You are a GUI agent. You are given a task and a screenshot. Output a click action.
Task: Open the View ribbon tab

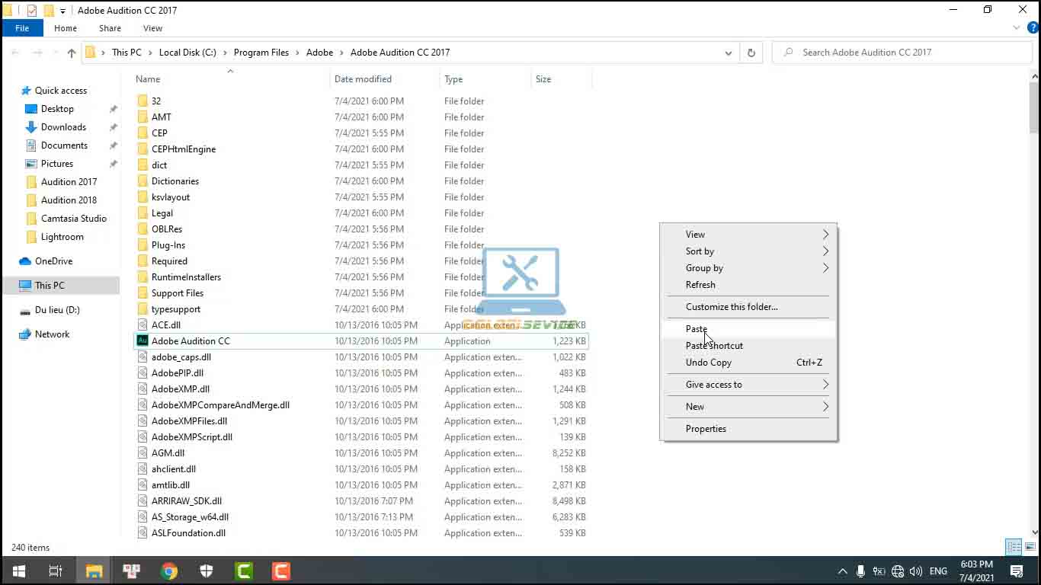(x=152, y=28)
